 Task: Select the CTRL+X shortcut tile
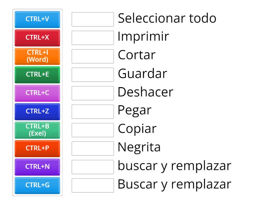pos(37,38)
